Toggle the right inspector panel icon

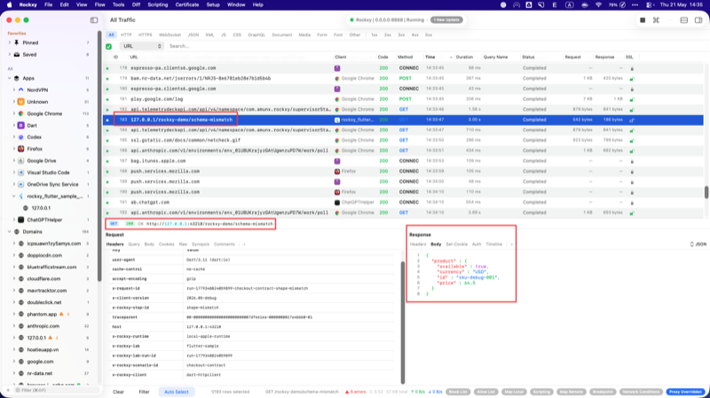pyautogui.click(x=698, y=20)
